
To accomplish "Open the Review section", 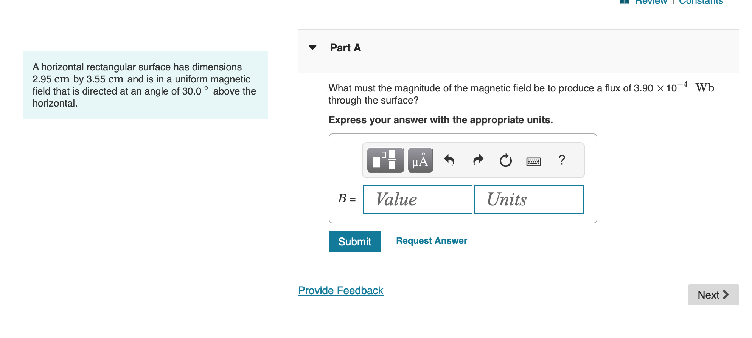I will (x=650, y=2).
